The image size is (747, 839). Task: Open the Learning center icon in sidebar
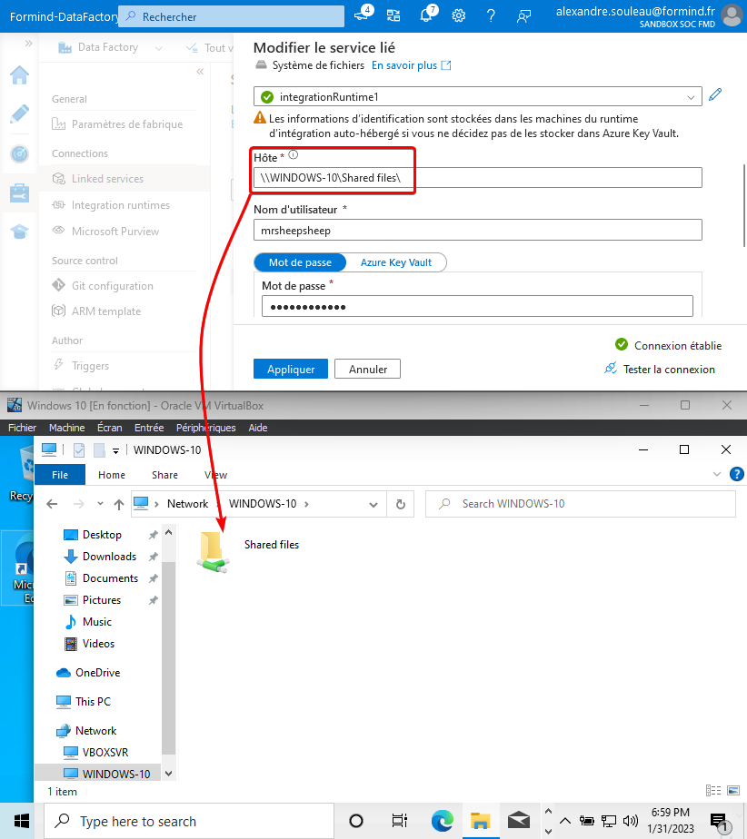pyautogui.click(x=19, y=232)
